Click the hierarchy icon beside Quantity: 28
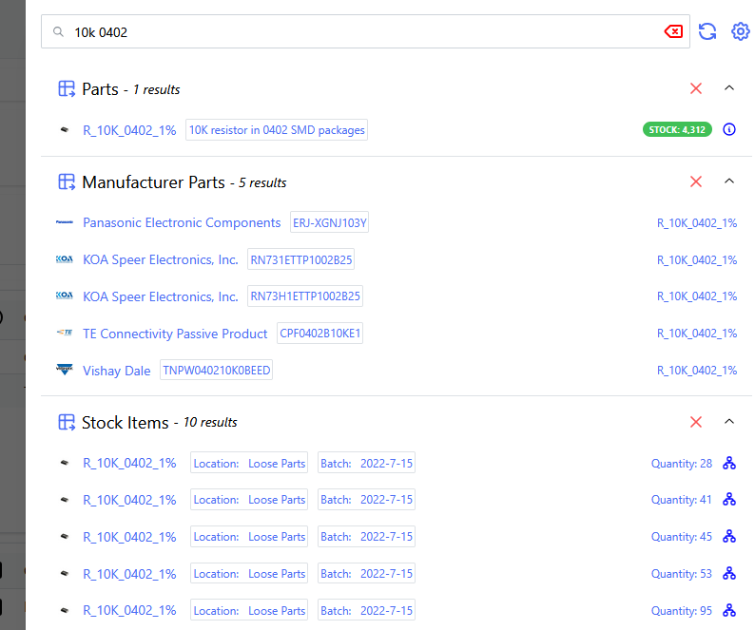This screenshot has height=630, width=755. [x=729, y=463]
